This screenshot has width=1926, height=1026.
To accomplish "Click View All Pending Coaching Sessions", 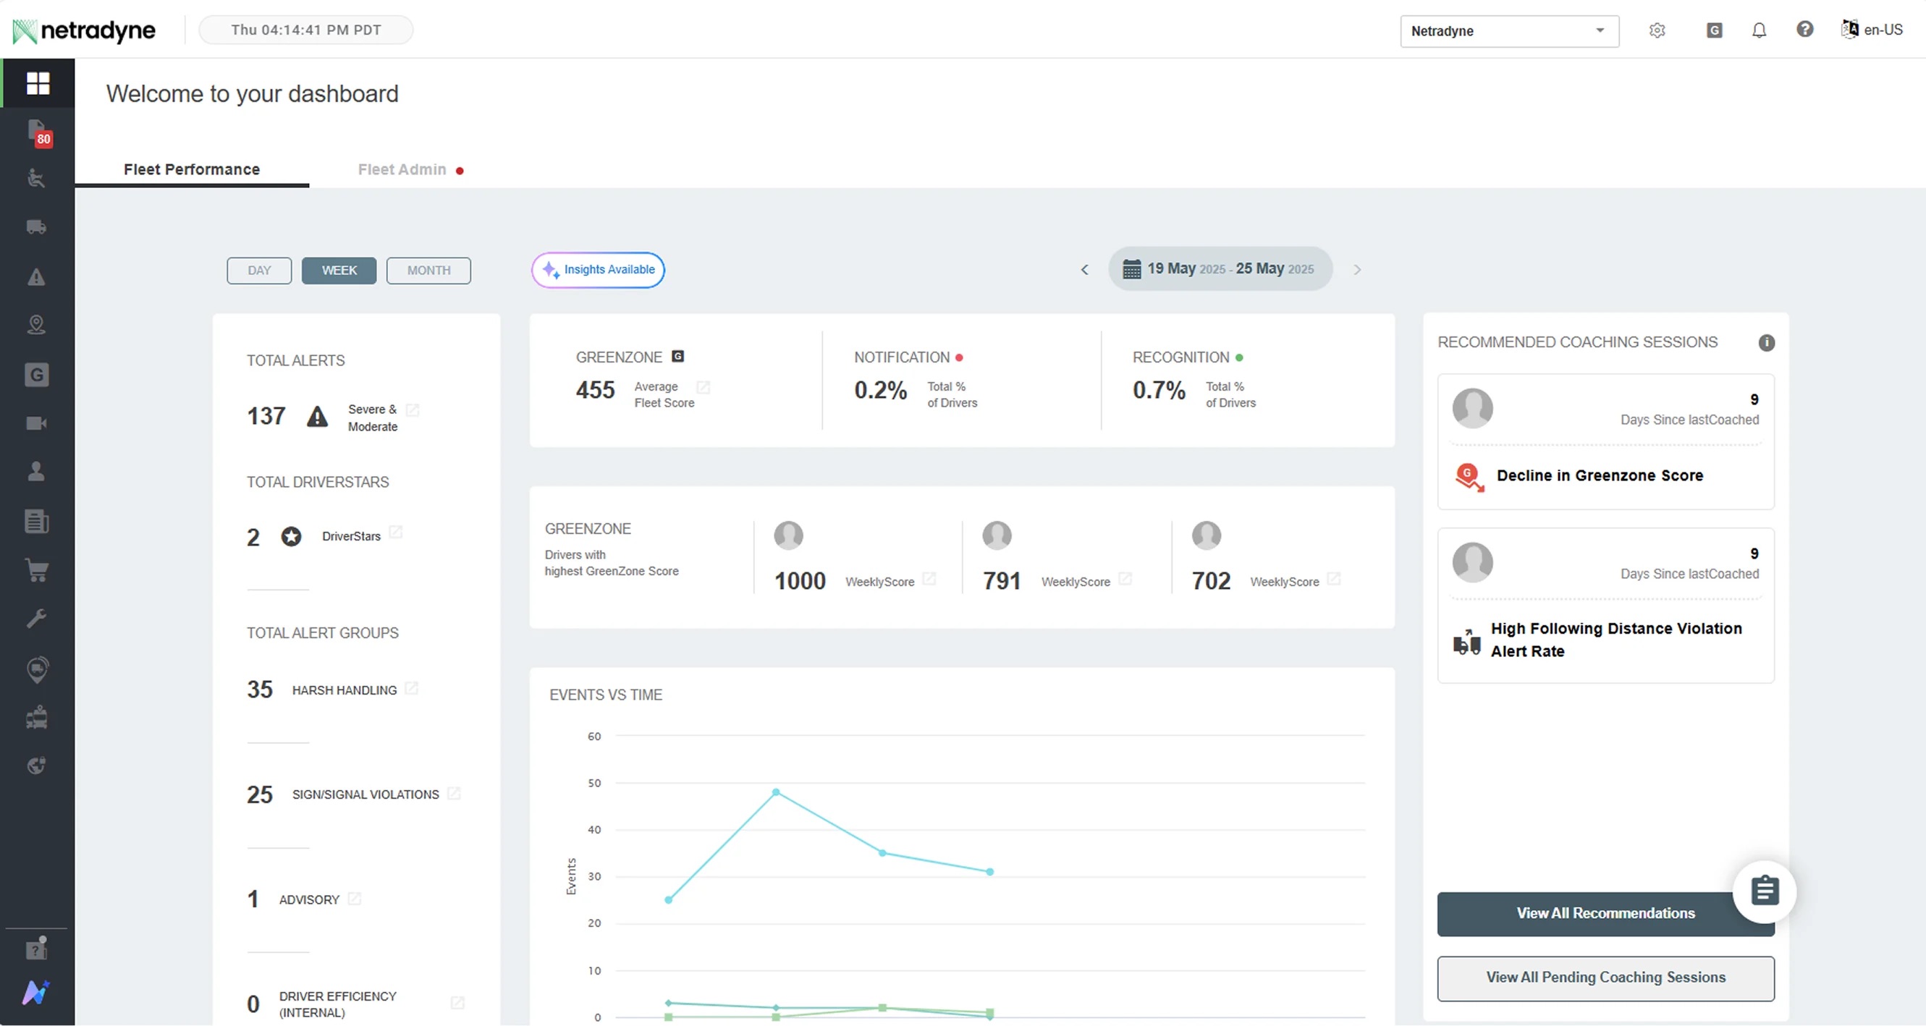I will (x=1605, y=978).
